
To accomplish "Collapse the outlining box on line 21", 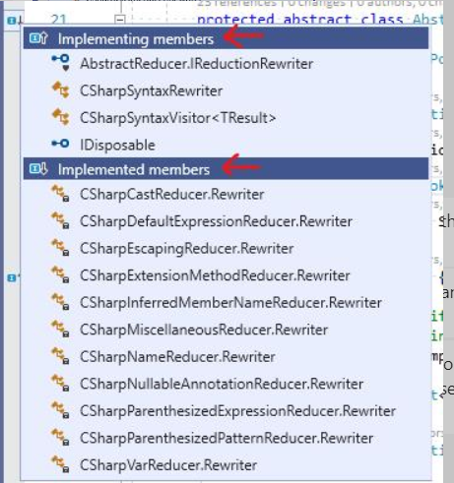I will [x=120, y=20].
